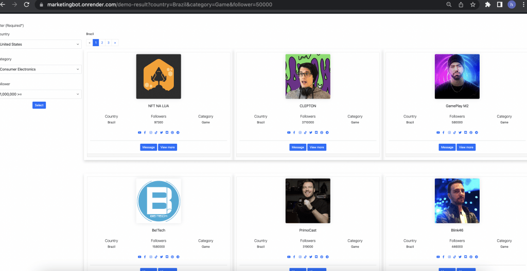Open GamePlay M2's TikTok icon
Screen dimensions: 527x271
[x=454, y=132]
